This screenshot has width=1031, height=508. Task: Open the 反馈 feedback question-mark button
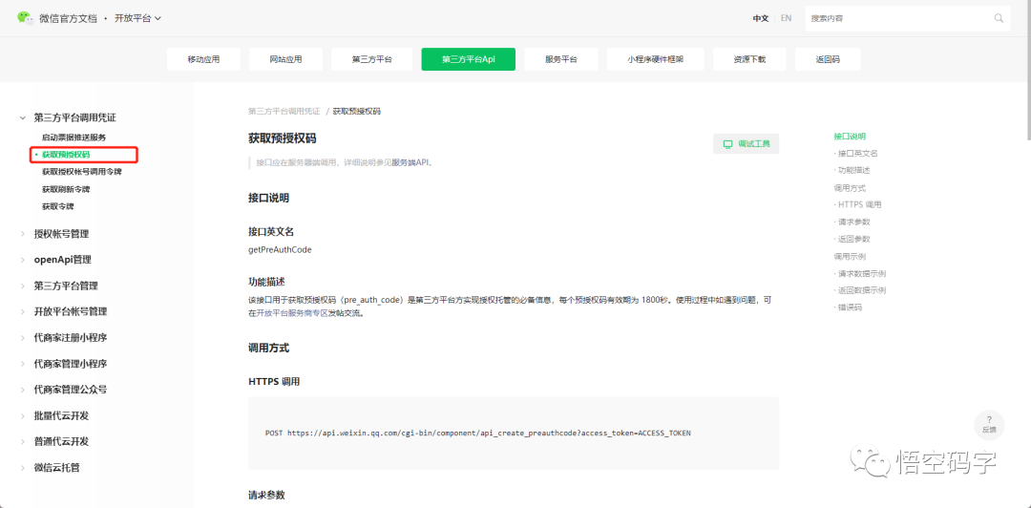pyautogui.click(x=989, y=423)
